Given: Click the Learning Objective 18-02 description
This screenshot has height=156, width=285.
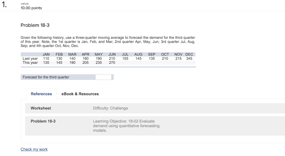Looking at the screenshot, I should [x=126, y=126].
